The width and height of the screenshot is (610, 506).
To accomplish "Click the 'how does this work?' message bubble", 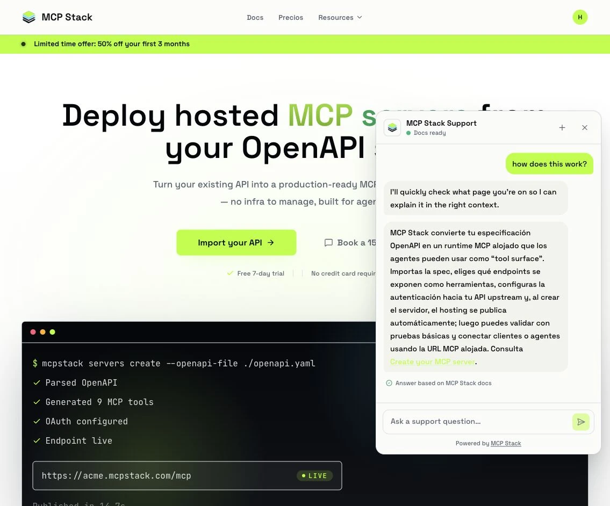I will pos(549,164).
